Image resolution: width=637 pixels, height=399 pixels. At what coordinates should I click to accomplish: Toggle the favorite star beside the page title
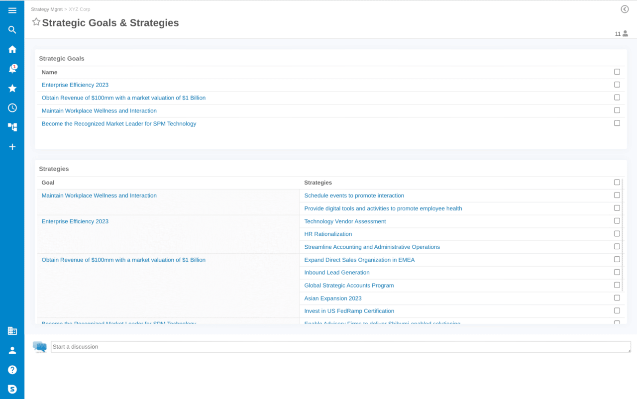pos(35,21)
